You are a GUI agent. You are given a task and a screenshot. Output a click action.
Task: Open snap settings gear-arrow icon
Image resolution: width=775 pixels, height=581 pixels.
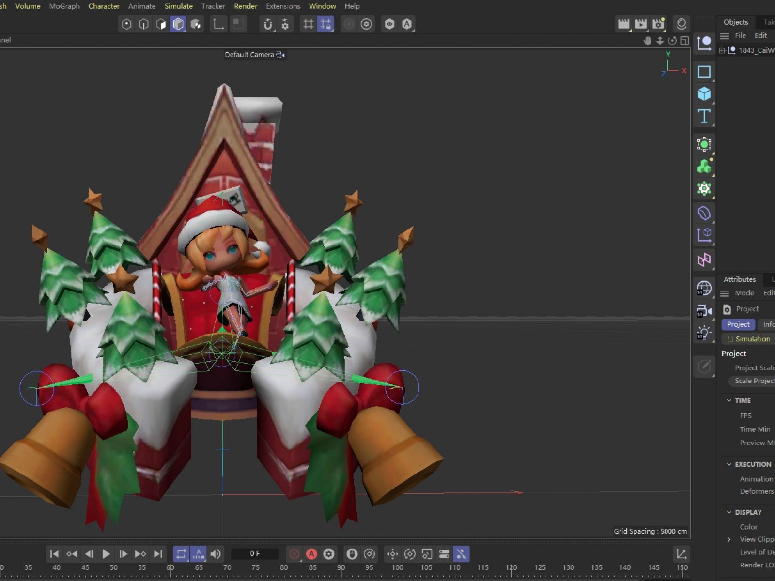(x=285, y=24)
